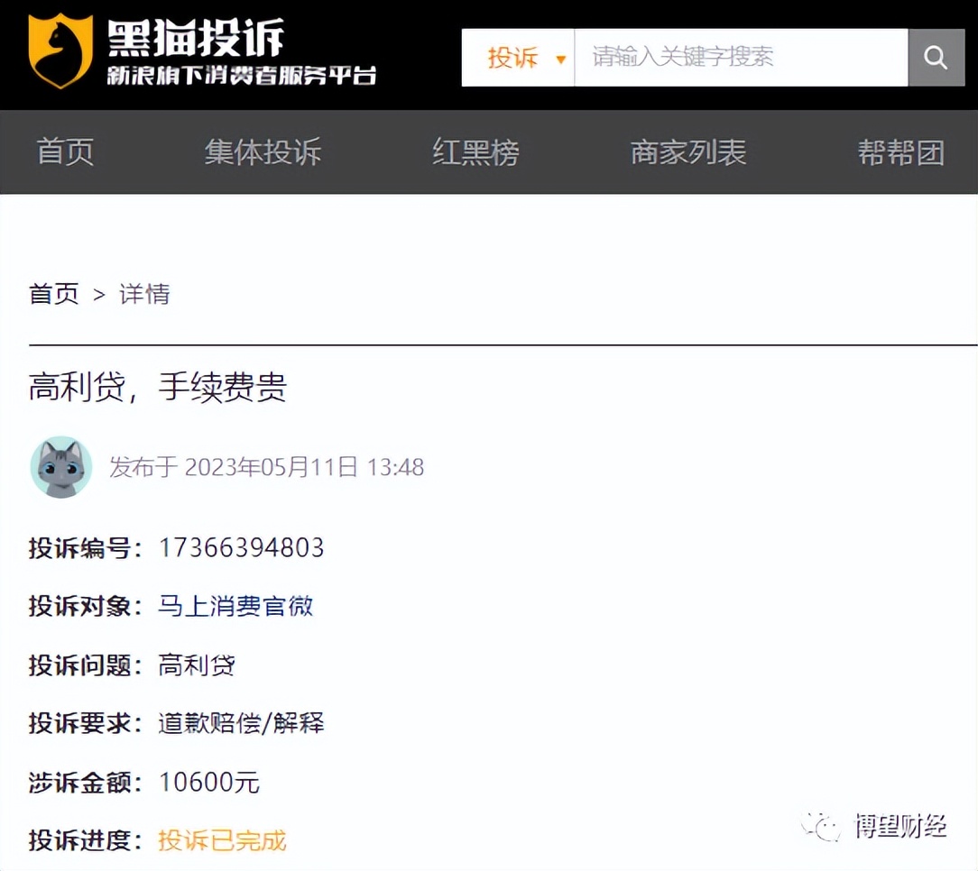Select 集体投诉 from the navigation bar

point(263,152)
